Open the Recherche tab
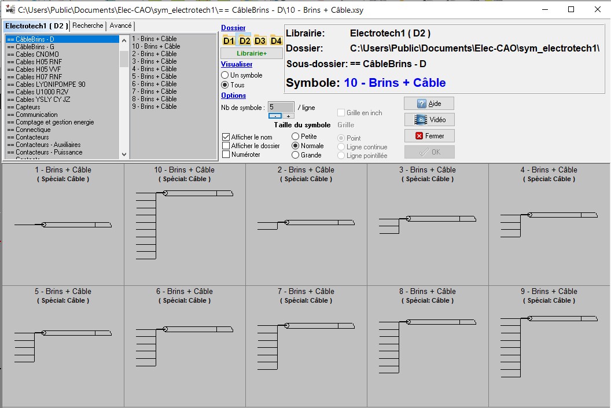611x408 pixels. click(x=88, y=26)
